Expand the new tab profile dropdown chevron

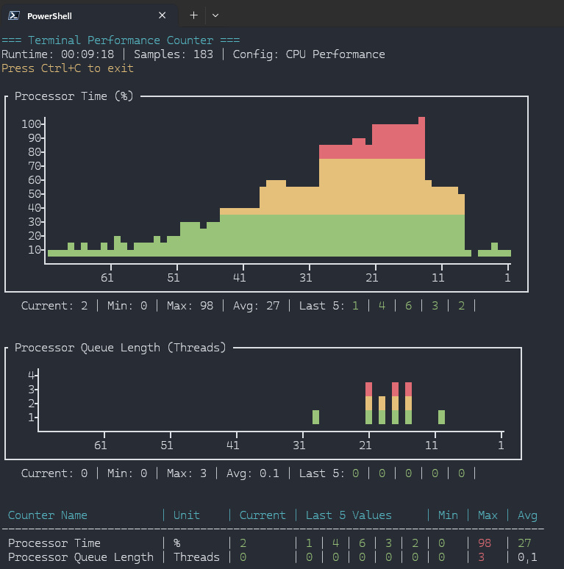pos(215,15)
